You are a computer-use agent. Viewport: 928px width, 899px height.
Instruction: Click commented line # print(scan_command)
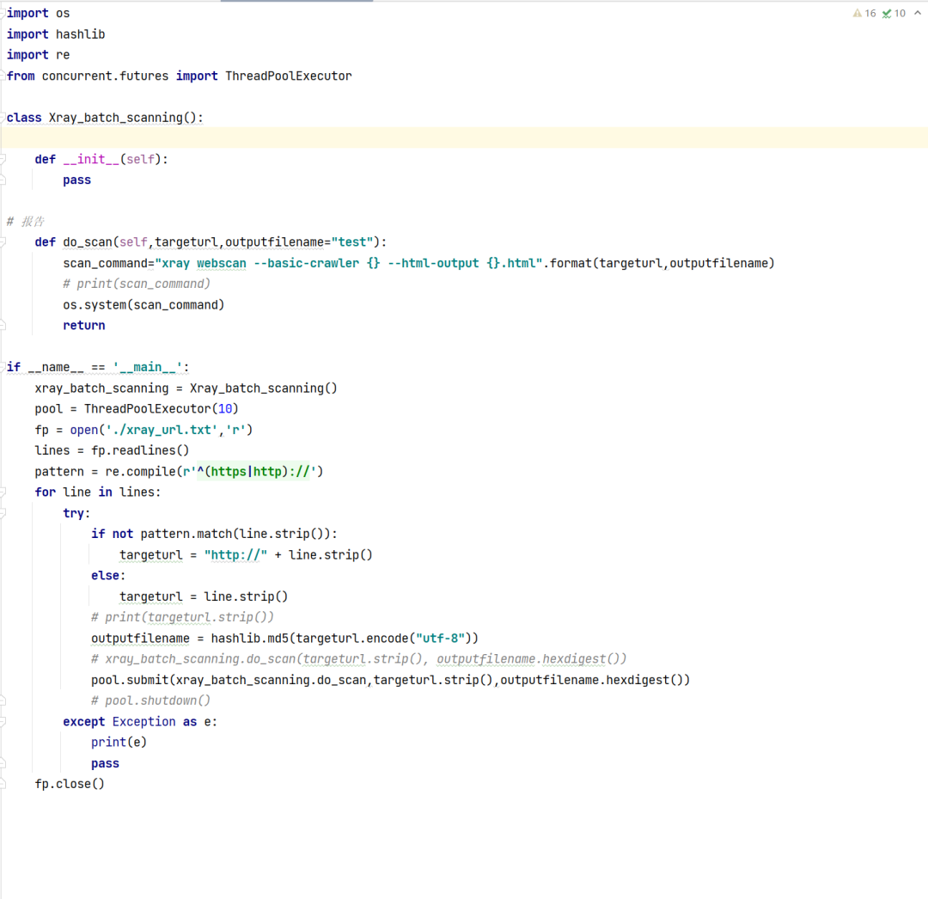(x=137, y=284)
